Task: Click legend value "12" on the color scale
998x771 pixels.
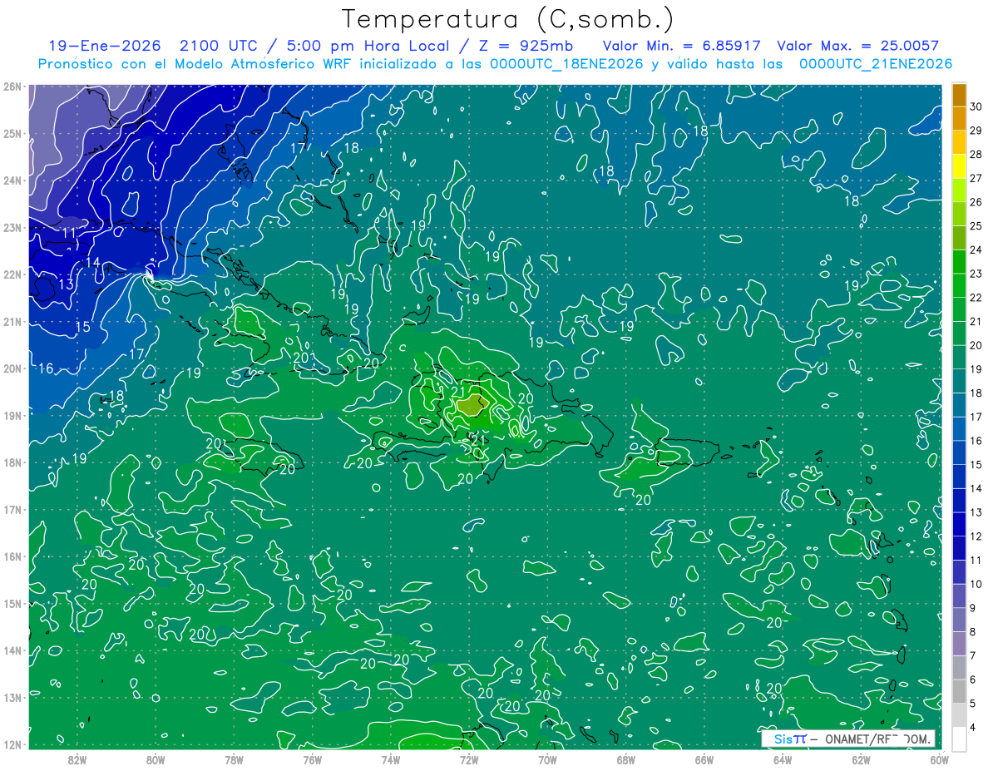Action: (x=976, y=536)
